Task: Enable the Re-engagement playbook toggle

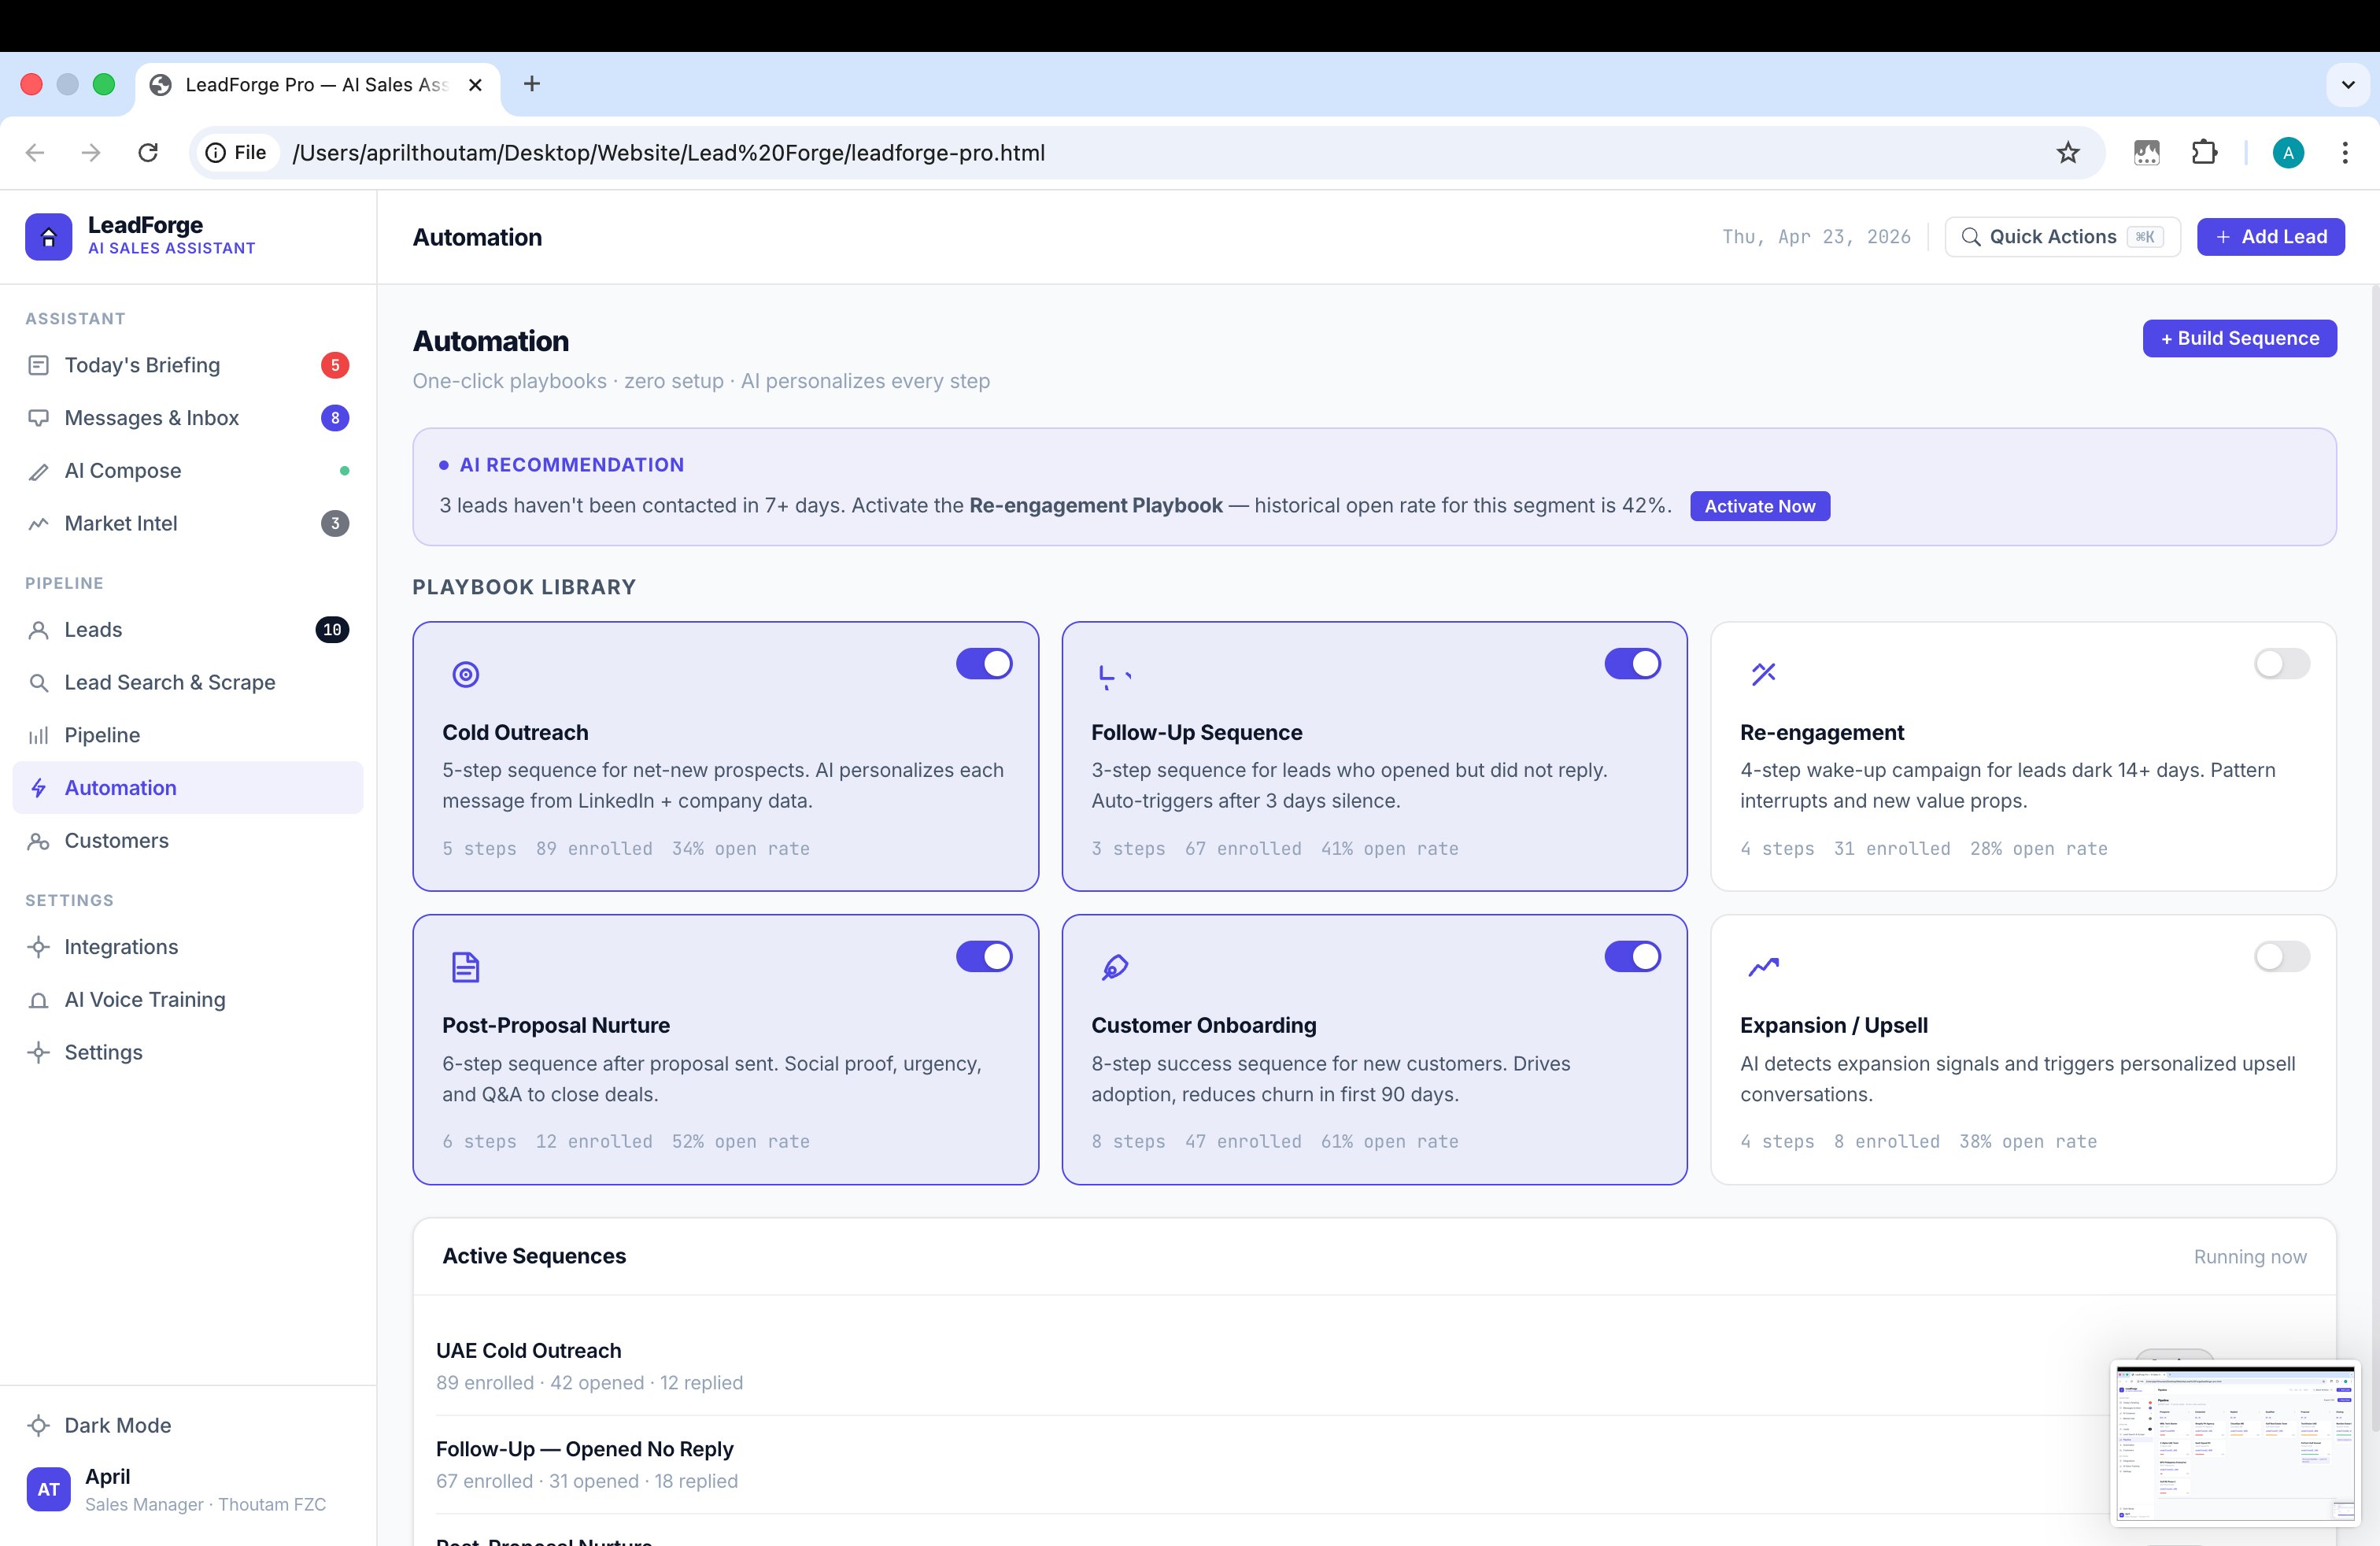Action: pyautogui.click(x=2281, y=664)
